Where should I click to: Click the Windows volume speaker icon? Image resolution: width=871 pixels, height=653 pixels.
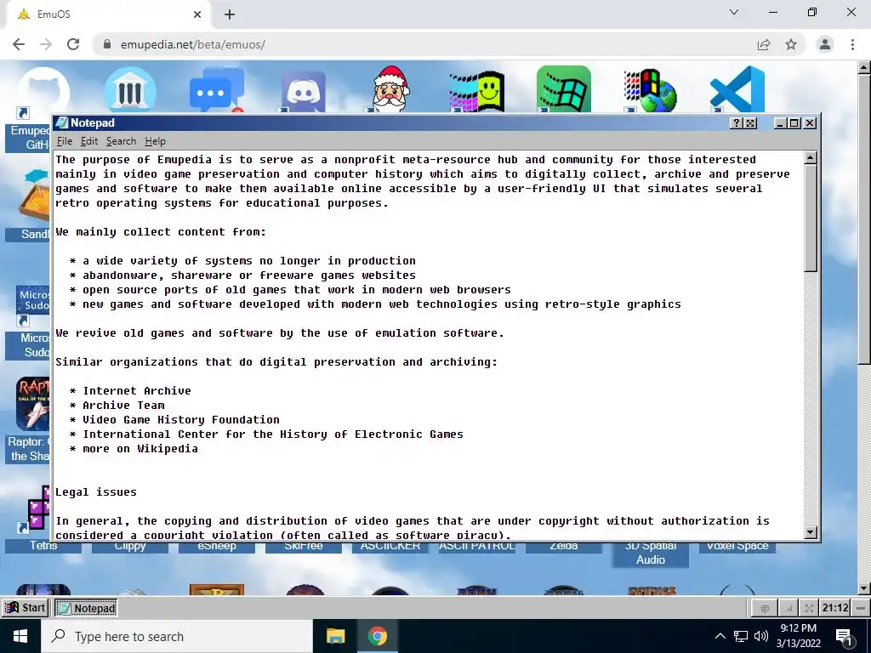click(x=761, y=636)
